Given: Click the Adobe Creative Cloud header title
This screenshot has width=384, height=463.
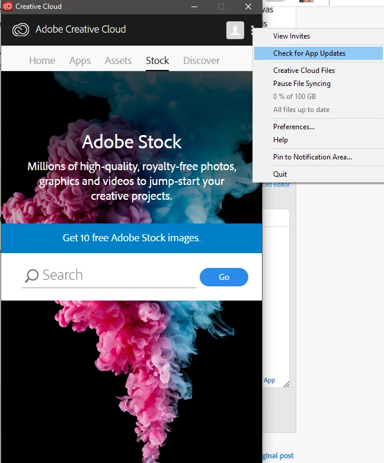Looking at the screenshot, I should [81, 29].
